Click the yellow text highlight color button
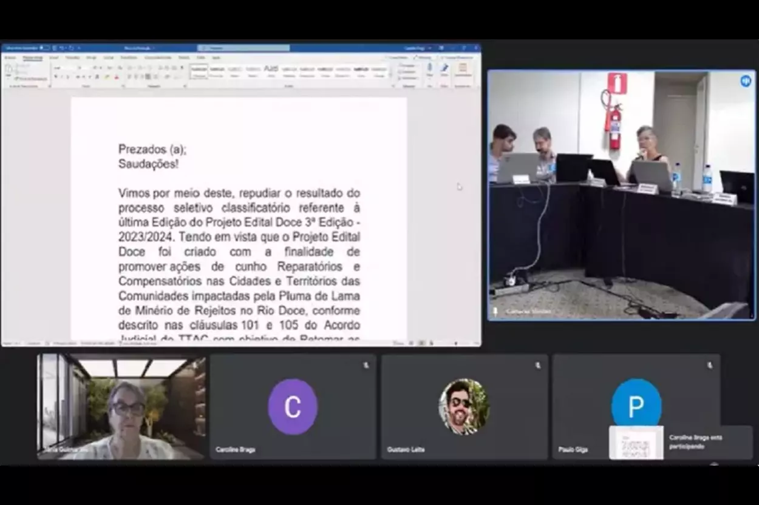Viewport: 759px width, 505px height. point(107,77)
